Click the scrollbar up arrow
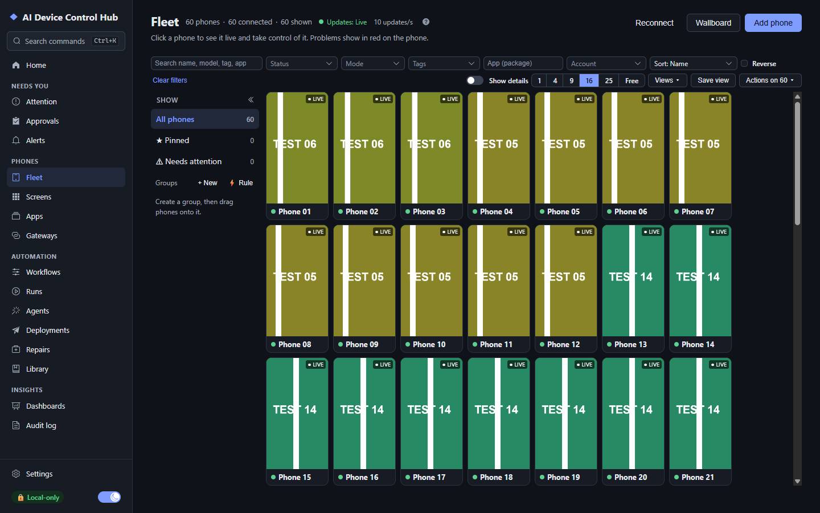The width and height of the screenshot is (820, 513). (797, 97)
